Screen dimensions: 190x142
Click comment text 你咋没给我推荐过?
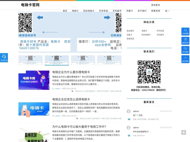[x=142, y=132]
